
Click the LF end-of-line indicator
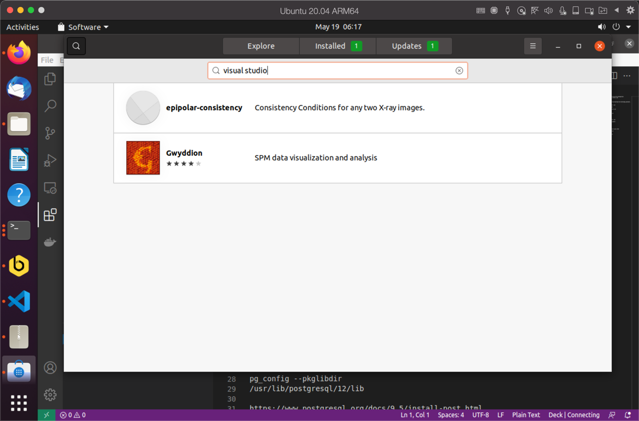coord(501,415)
